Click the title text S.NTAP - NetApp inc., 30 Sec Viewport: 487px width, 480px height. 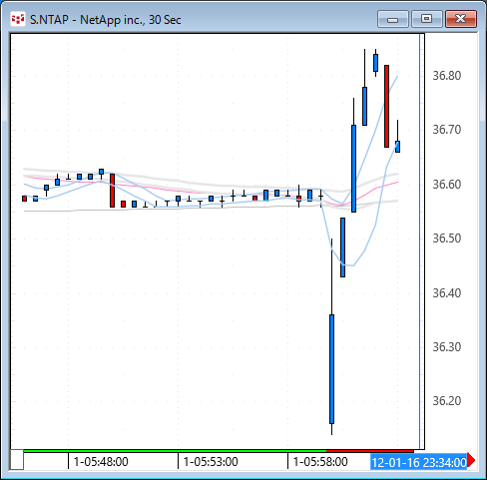pyautogui.click(x=106, y=20)
